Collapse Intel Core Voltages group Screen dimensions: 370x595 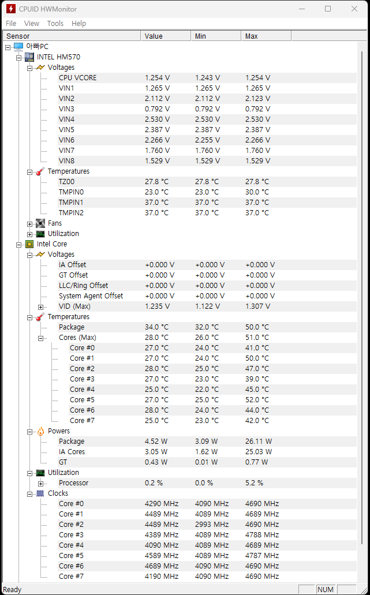(29, 256)
